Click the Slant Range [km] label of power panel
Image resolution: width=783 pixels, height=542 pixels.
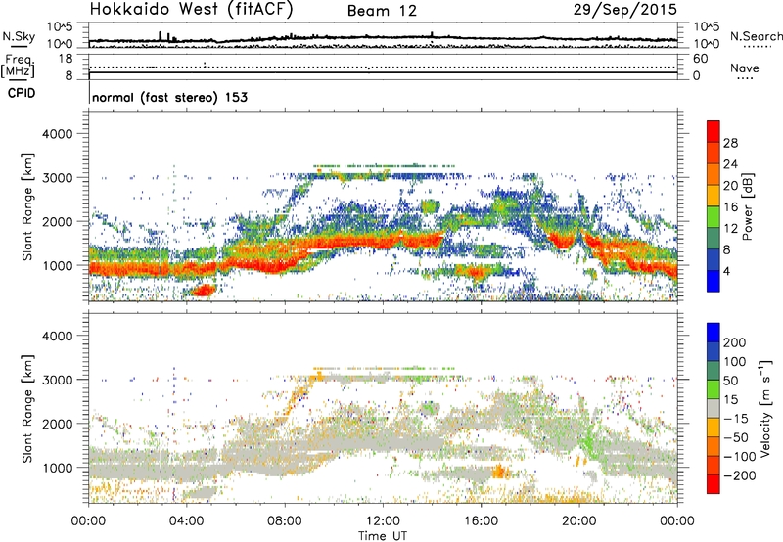click(27, 206)
